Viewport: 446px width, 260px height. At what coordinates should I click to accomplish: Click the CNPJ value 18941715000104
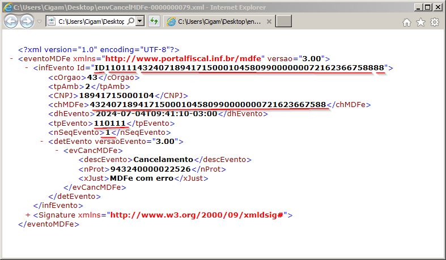pyautogui.click(x=117, y=96)
